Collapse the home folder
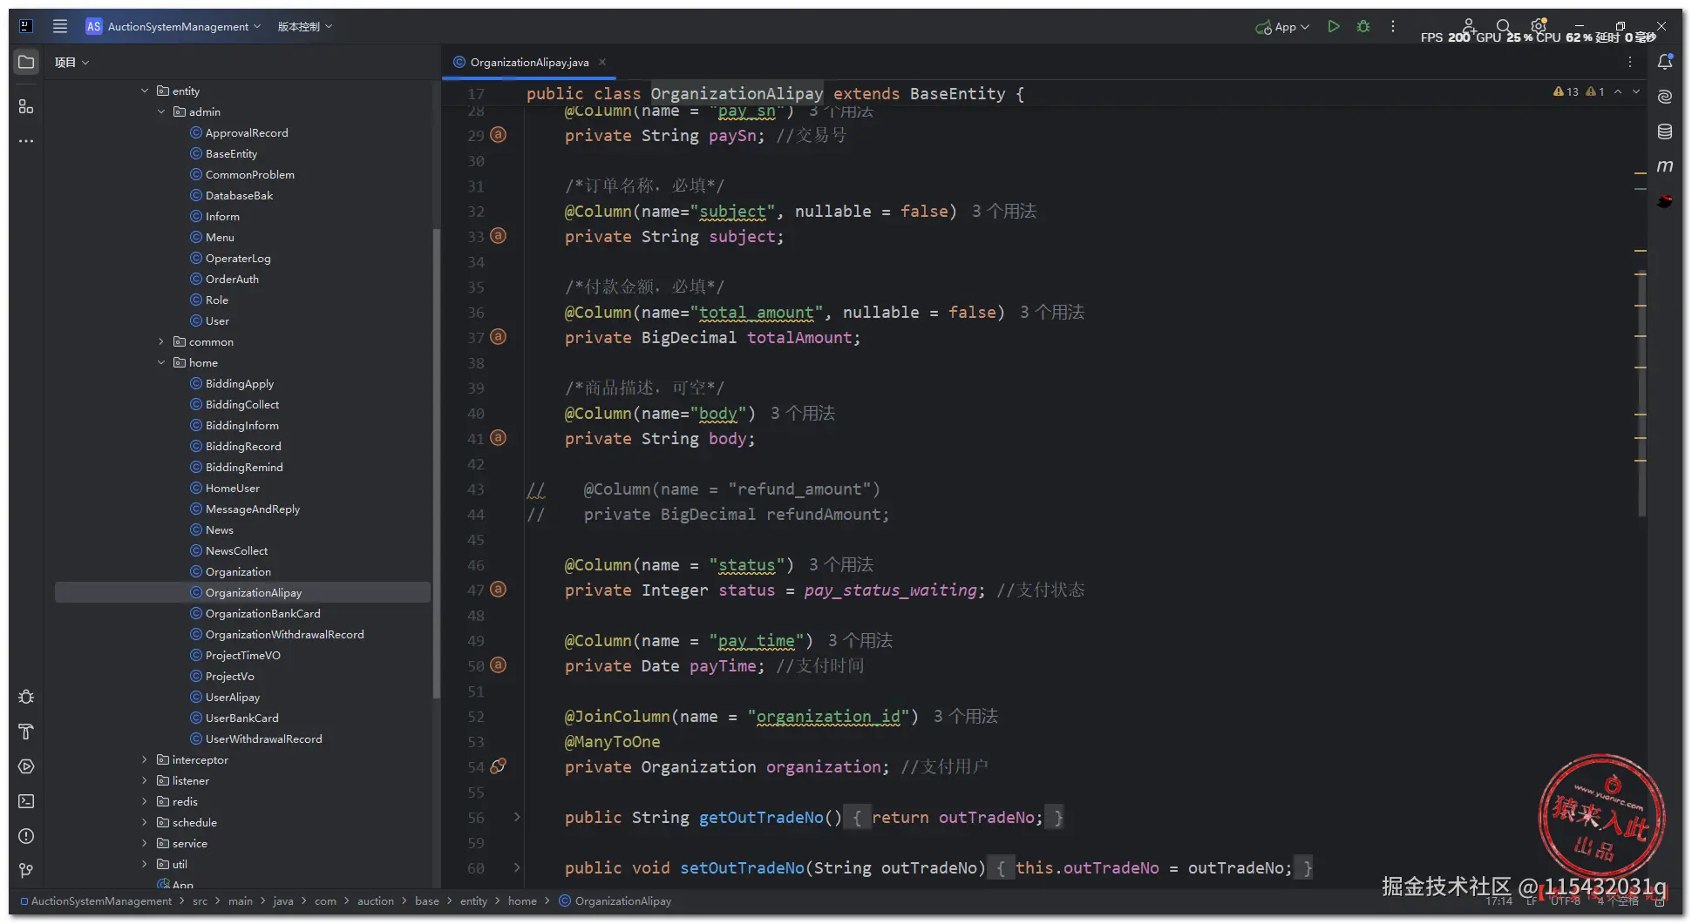This screenshot has width=1692, height=924. point(161,362)
